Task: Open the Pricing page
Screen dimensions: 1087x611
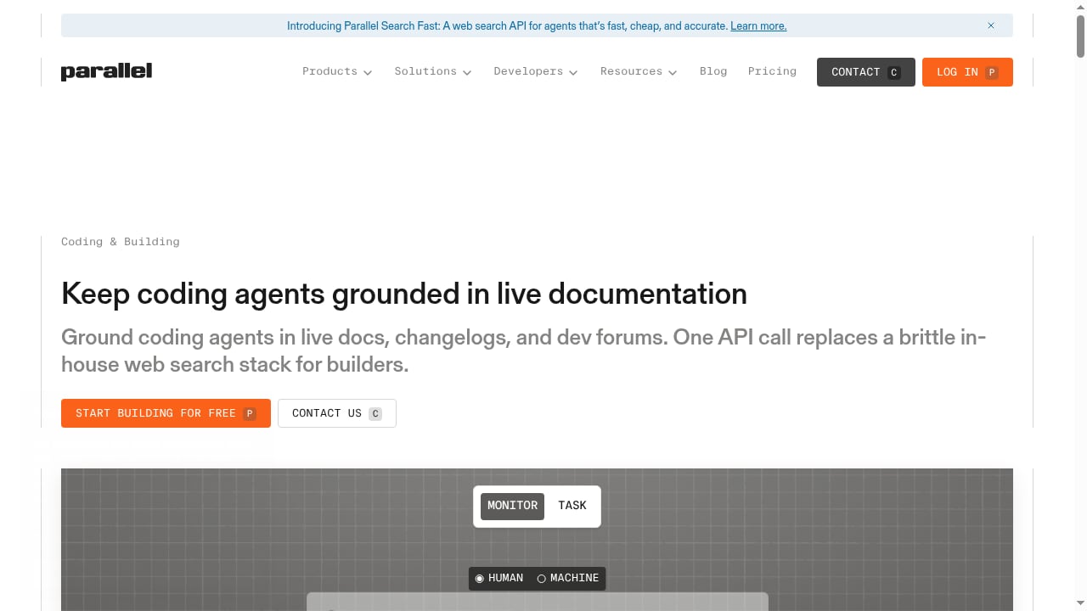Action: 772,71
